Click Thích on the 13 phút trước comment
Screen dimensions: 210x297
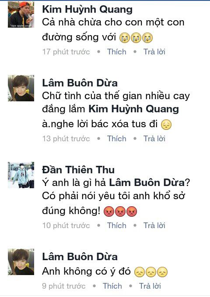pos(117,139)
